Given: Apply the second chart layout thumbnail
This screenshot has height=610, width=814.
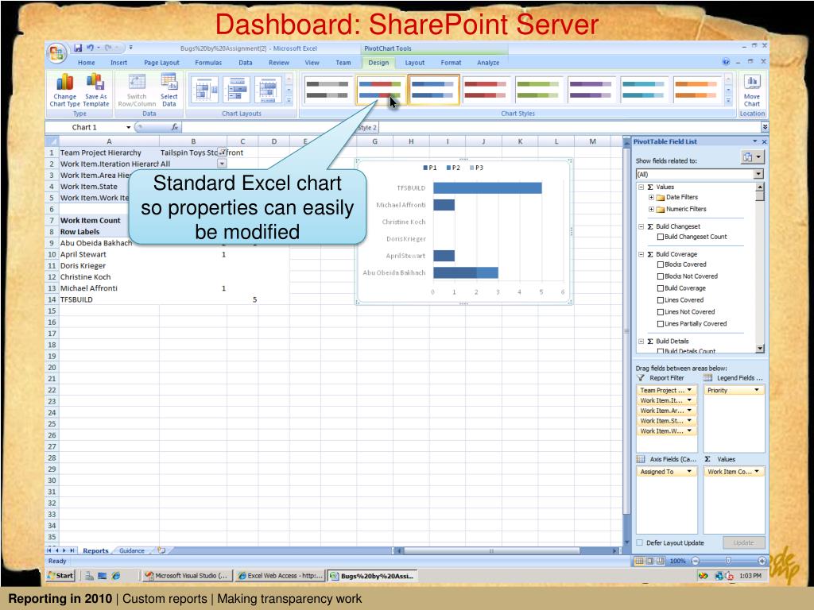Looking at the screenshot, I should point(237,89).
